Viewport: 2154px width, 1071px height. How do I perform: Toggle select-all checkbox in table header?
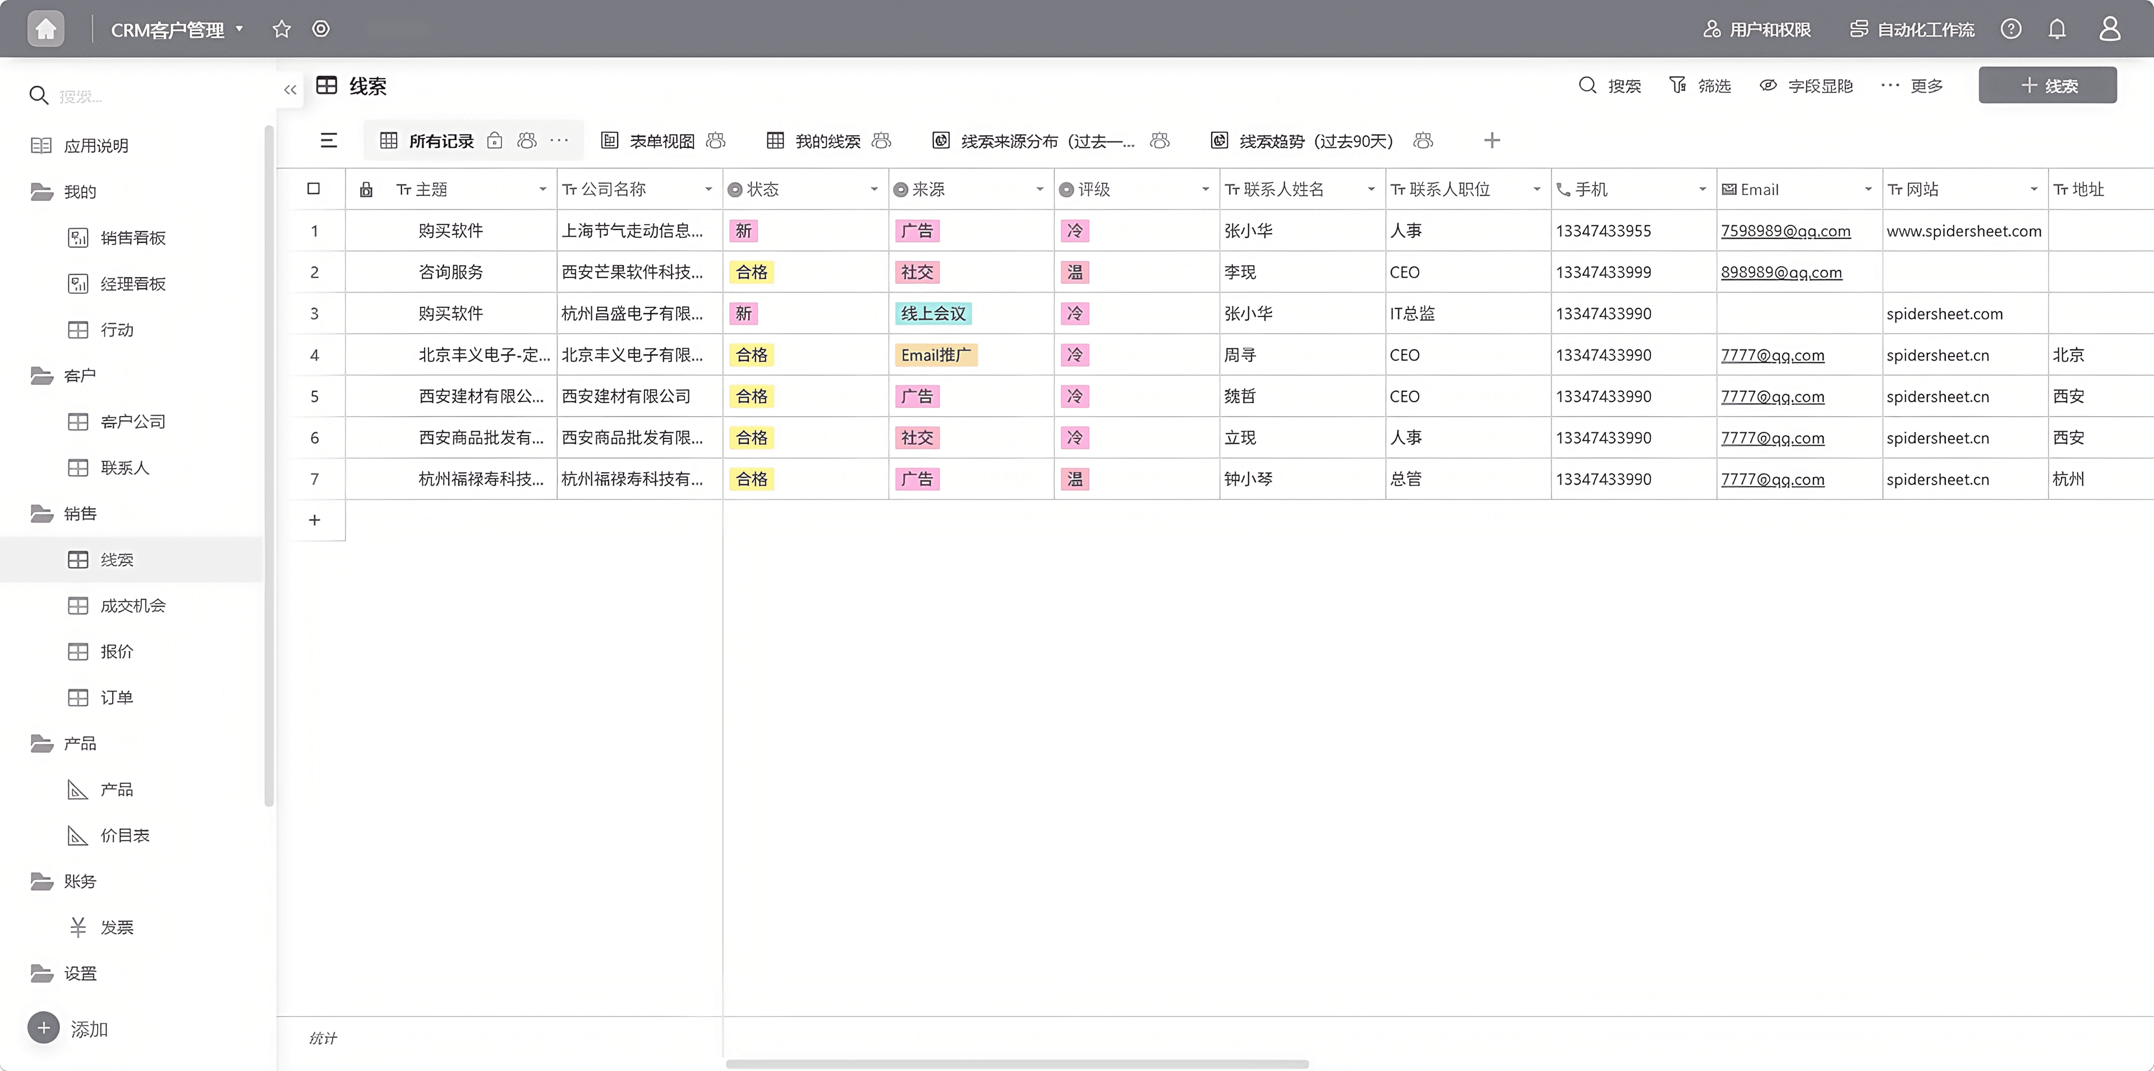(x=314, y=189)
